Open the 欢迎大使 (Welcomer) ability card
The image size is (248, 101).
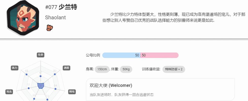coord(160,89)
